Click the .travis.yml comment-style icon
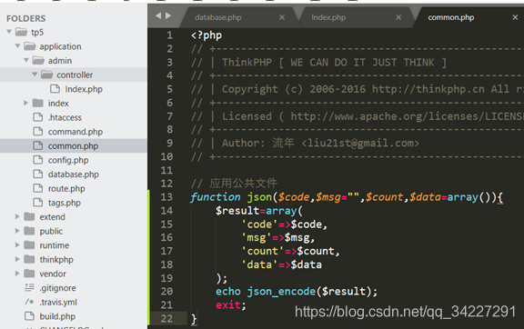The height and width of the screenshot is (329, 524). [x=29, y=302]
